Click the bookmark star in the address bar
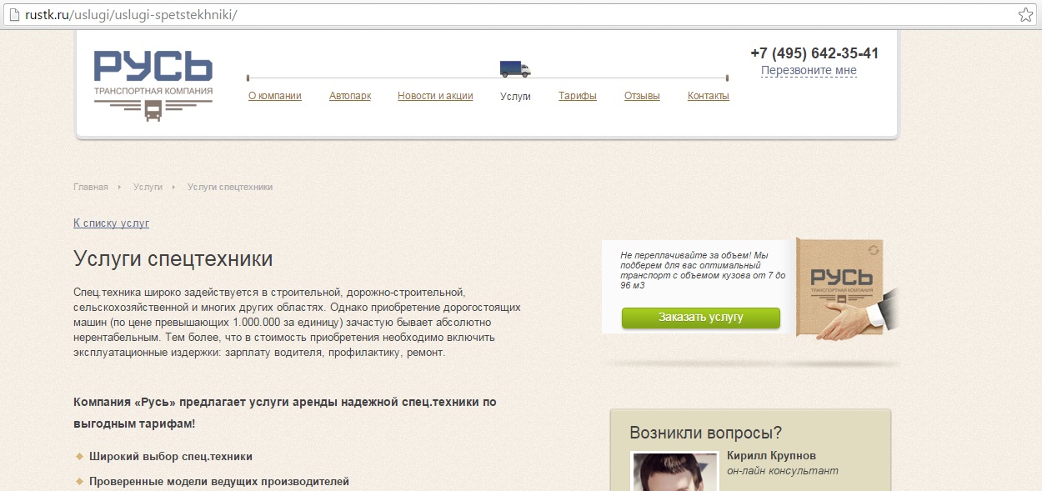This screenshot has height=491, width=1042. point(1027,13)
